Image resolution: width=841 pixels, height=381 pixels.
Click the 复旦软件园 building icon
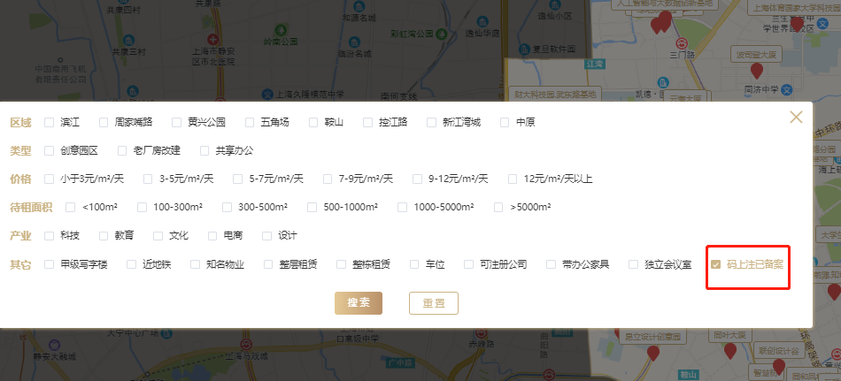tap(523, 50)
